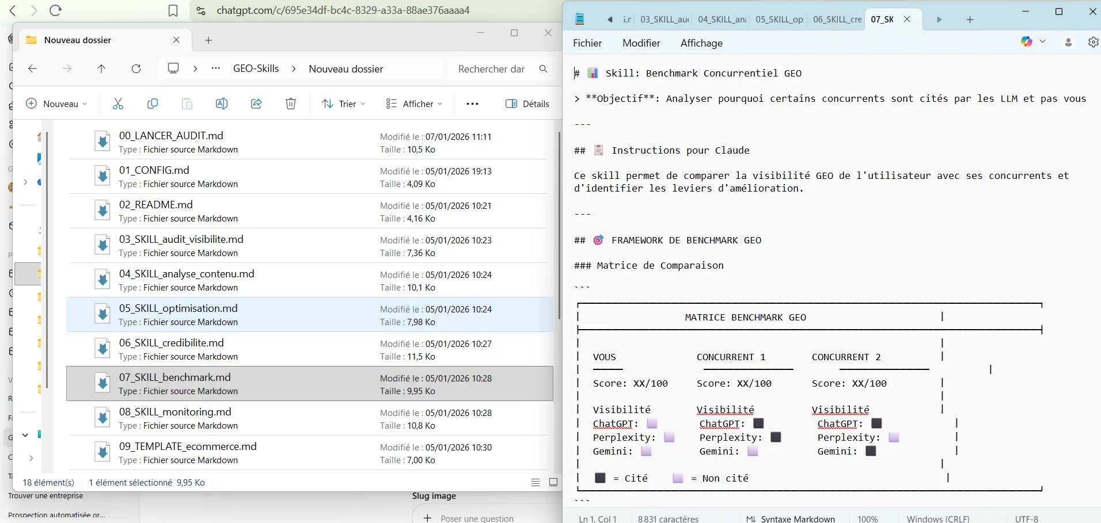Click the This PC monitor icon in address bar
This screenshot has width=1101, height=523.
pyautogui.click(x=173, y=68)
